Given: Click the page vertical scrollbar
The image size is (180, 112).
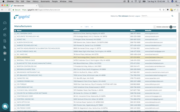Looking at the screenshot, I should (x=179, y=51).
